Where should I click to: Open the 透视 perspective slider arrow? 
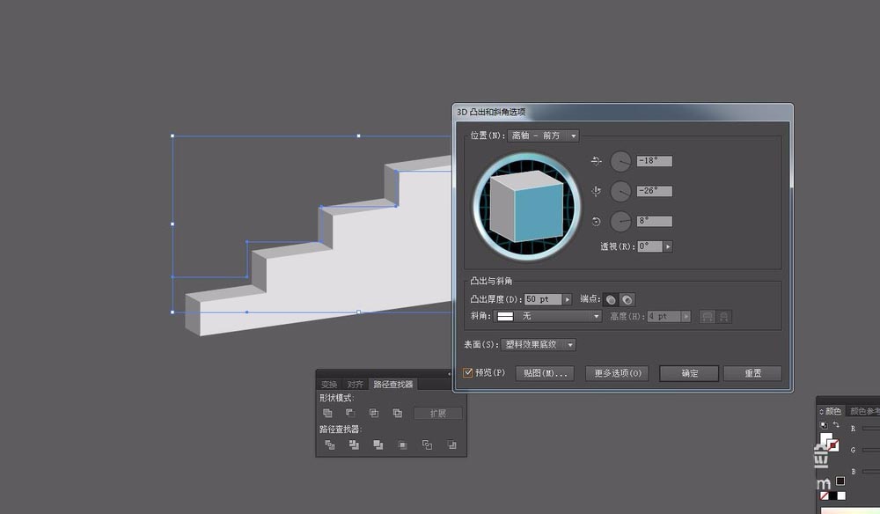[x=668, y=246]
